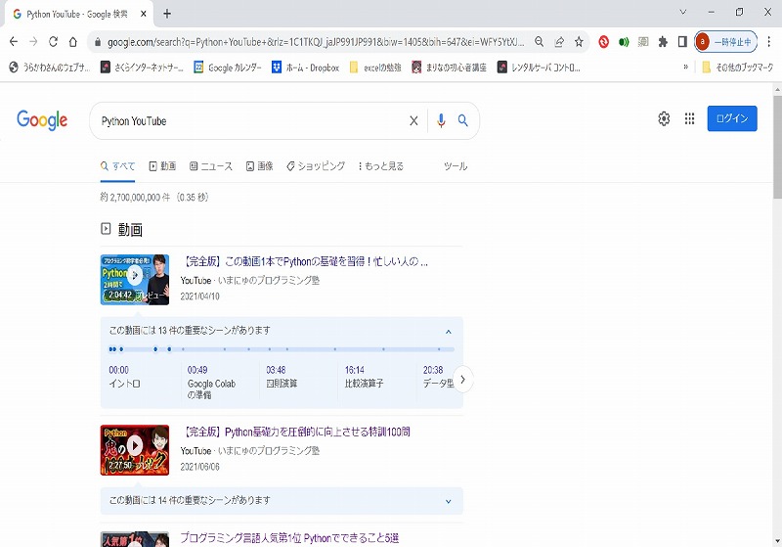Open the Python基礎力 特訓100問 video link

(x=296, y=432)
